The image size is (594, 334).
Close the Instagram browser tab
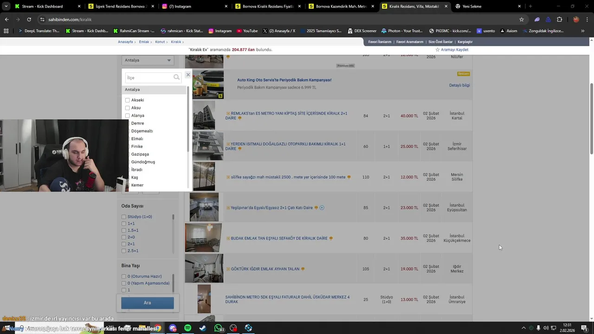coord(226,6)
